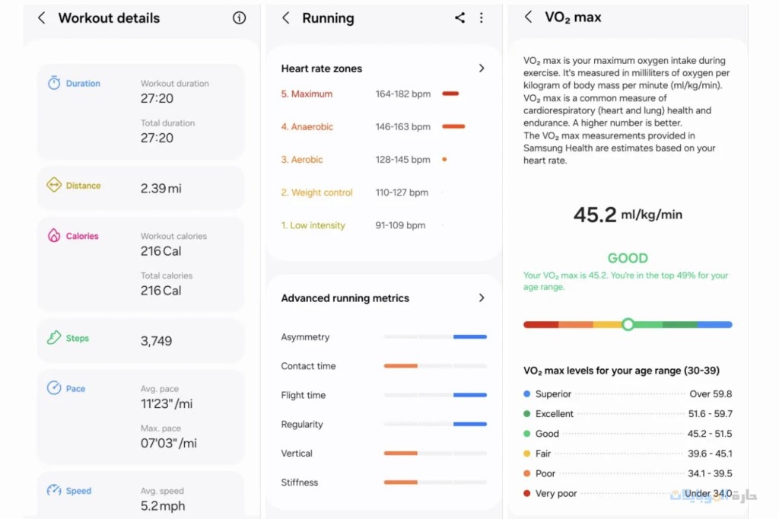Open the workout info icon
This screenshot has width=779, height=519.
[x=240, y=18]
